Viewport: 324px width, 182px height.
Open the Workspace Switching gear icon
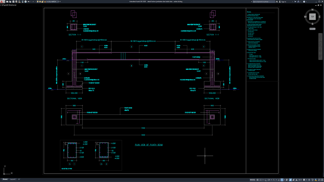(304, 180)
